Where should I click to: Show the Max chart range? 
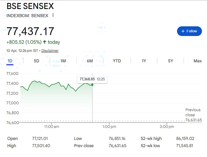pyautogui.click(x=198, y=61)
